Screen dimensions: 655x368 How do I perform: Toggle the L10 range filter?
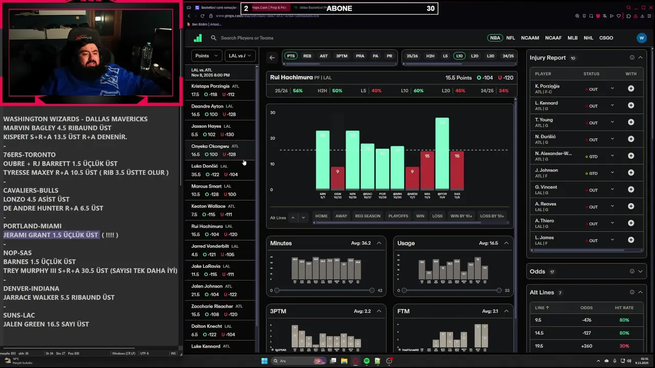click(459, 56)
